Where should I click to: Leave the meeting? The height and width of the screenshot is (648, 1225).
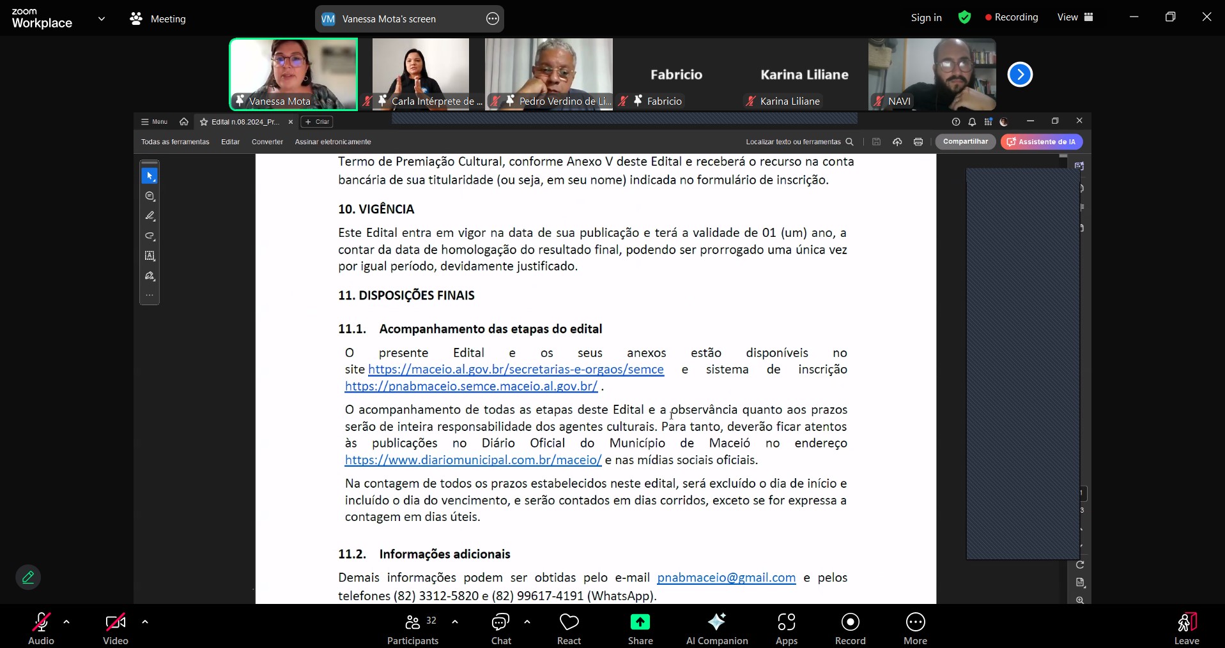pyautogui.click(x=1186, y=629)
